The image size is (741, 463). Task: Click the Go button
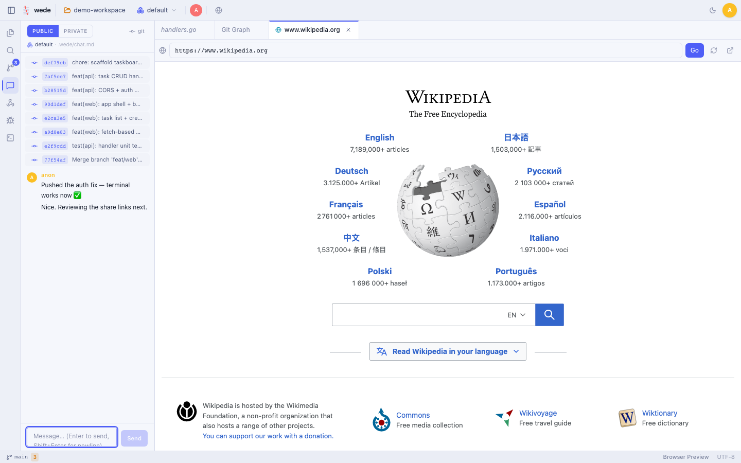[x=695, y=50]
